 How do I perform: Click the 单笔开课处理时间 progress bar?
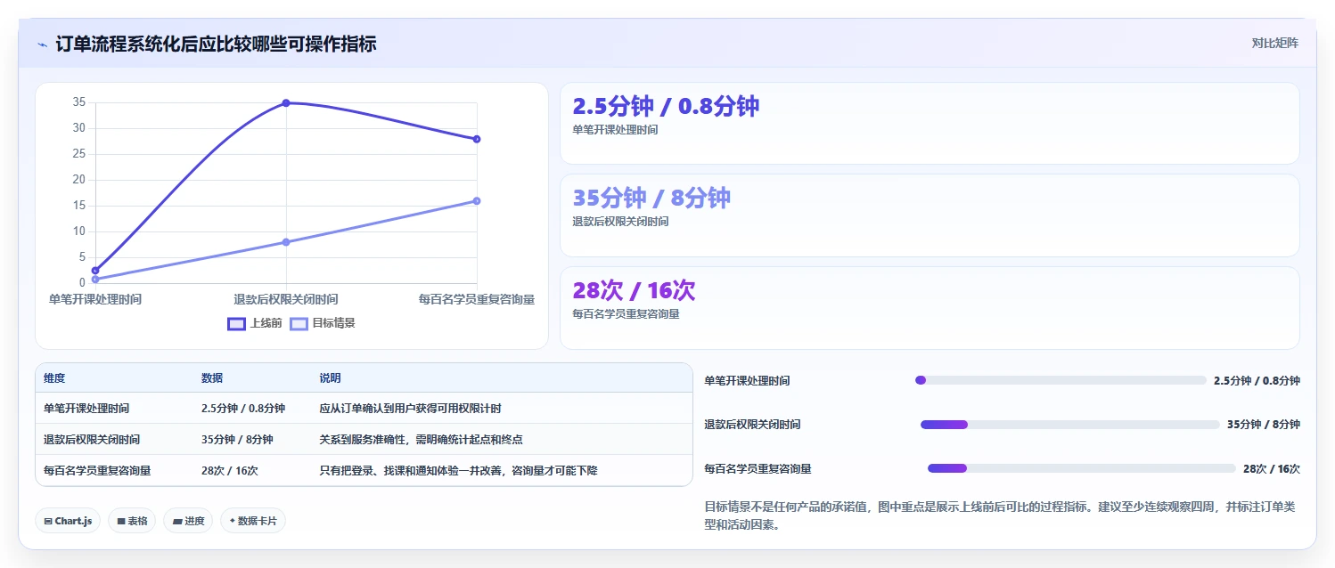point(1061,380)
